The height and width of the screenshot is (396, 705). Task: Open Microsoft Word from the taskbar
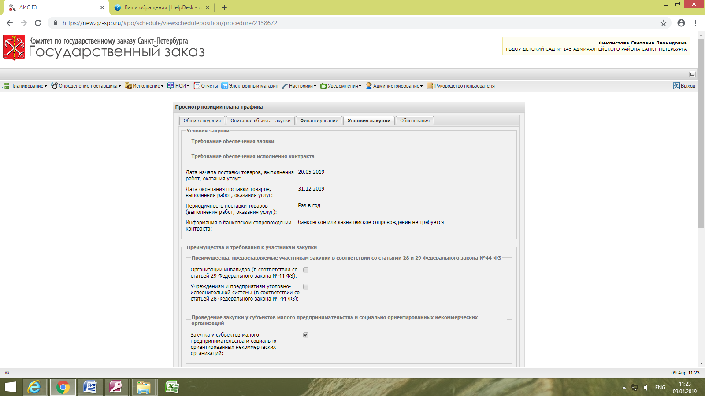click(x=90, y=387)
